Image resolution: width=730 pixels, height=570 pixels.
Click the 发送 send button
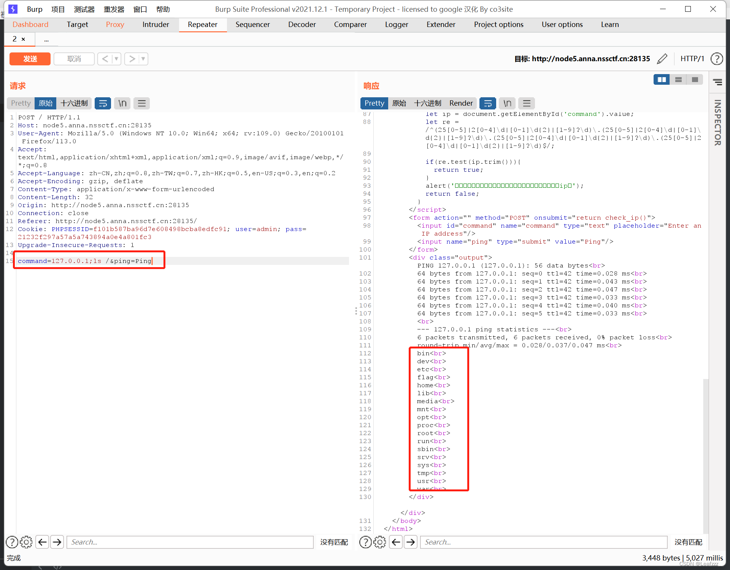pyautogui.click(x=30, y=59)
